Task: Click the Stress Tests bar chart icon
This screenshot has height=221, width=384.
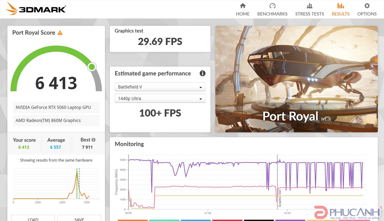Action: point(309,5)
